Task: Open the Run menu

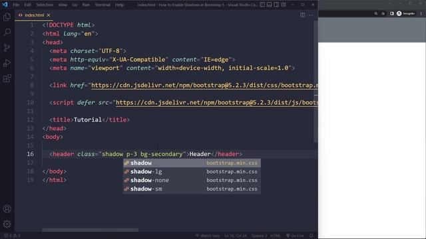Action: click(x=86, y=5)
